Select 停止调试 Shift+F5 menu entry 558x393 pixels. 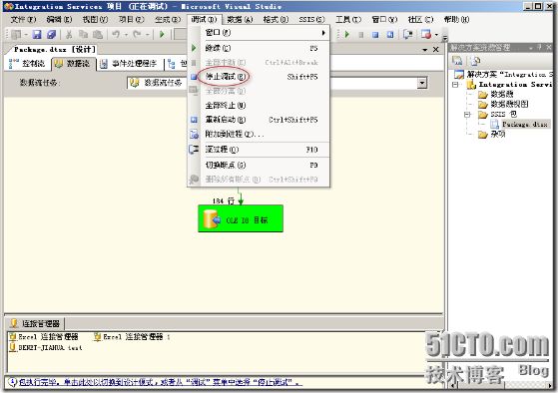pyautogui.click(x=259, y=77)
